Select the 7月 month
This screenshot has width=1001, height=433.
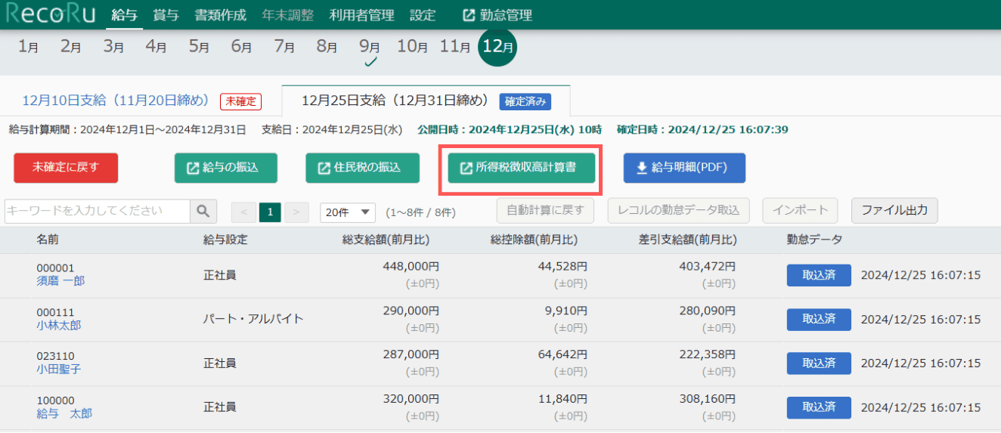tap(284, 47)
